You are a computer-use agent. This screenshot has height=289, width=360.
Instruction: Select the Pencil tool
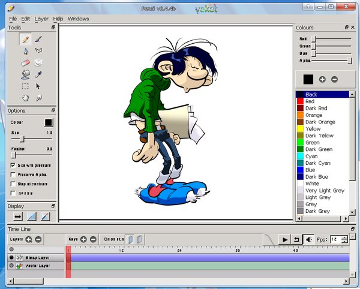[25, 40]
